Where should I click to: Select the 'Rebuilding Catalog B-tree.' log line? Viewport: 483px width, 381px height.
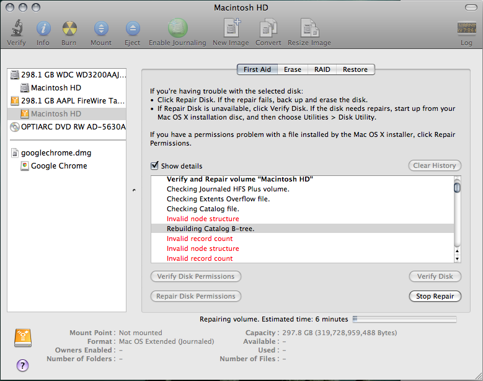coord(302,229)
